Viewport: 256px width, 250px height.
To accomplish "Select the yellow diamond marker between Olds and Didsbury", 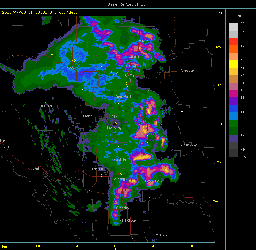I will coord(115,124).
